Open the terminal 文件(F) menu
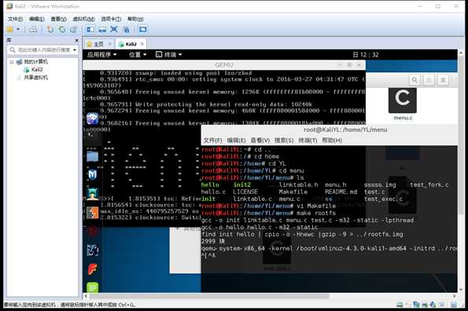 213,141
